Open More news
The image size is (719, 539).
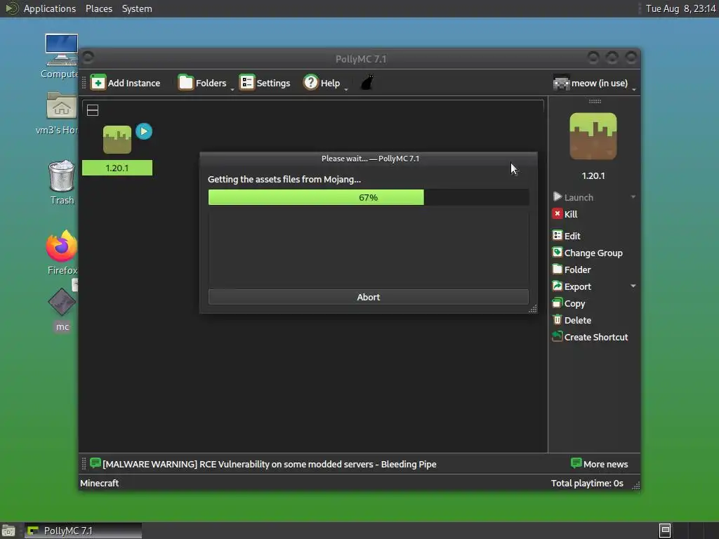[600, 464]
